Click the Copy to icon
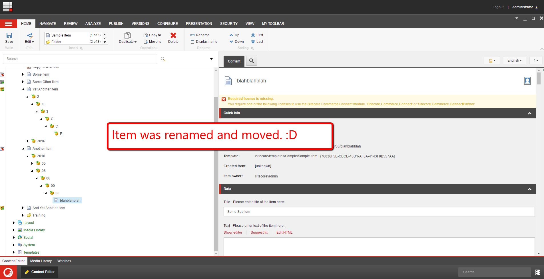Image resolution: width=544 pixels, height=279 pixels. (146, 35)
